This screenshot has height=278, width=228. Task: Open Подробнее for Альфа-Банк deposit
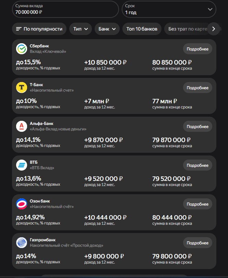click(x=197, y=127)
